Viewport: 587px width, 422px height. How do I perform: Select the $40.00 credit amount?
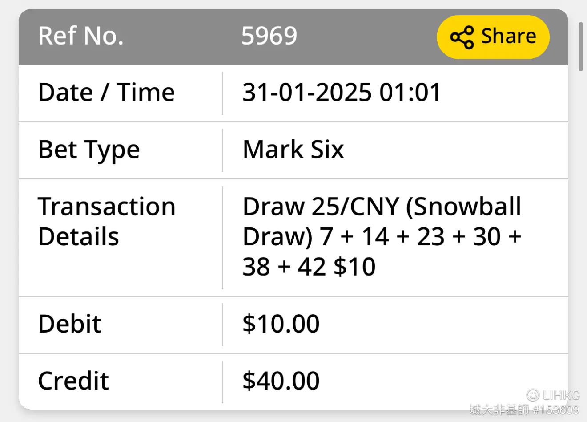click(281, 381)
